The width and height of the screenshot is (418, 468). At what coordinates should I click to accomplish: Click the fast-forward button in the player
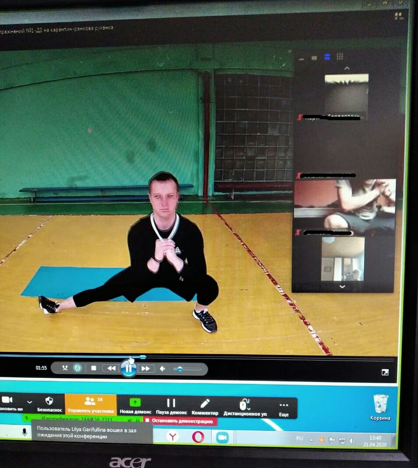[x=146, y=369]
